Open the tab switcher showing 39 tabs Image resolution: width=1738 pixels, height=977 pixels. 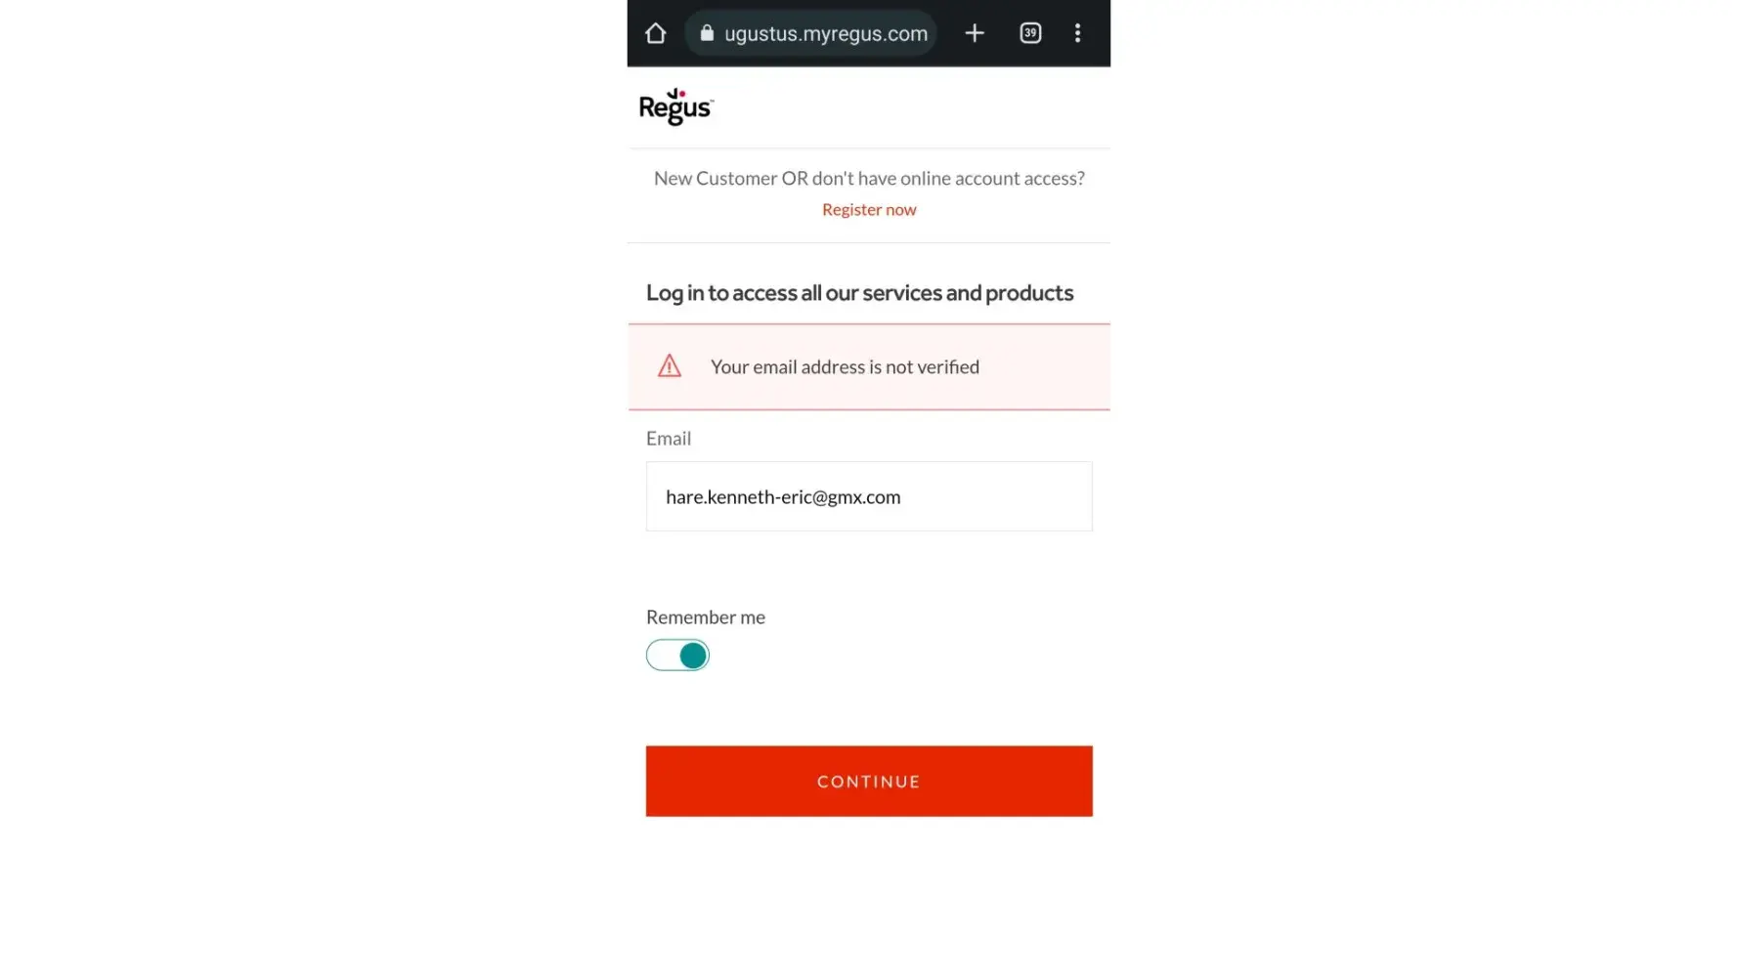(x=1030, y=33)
